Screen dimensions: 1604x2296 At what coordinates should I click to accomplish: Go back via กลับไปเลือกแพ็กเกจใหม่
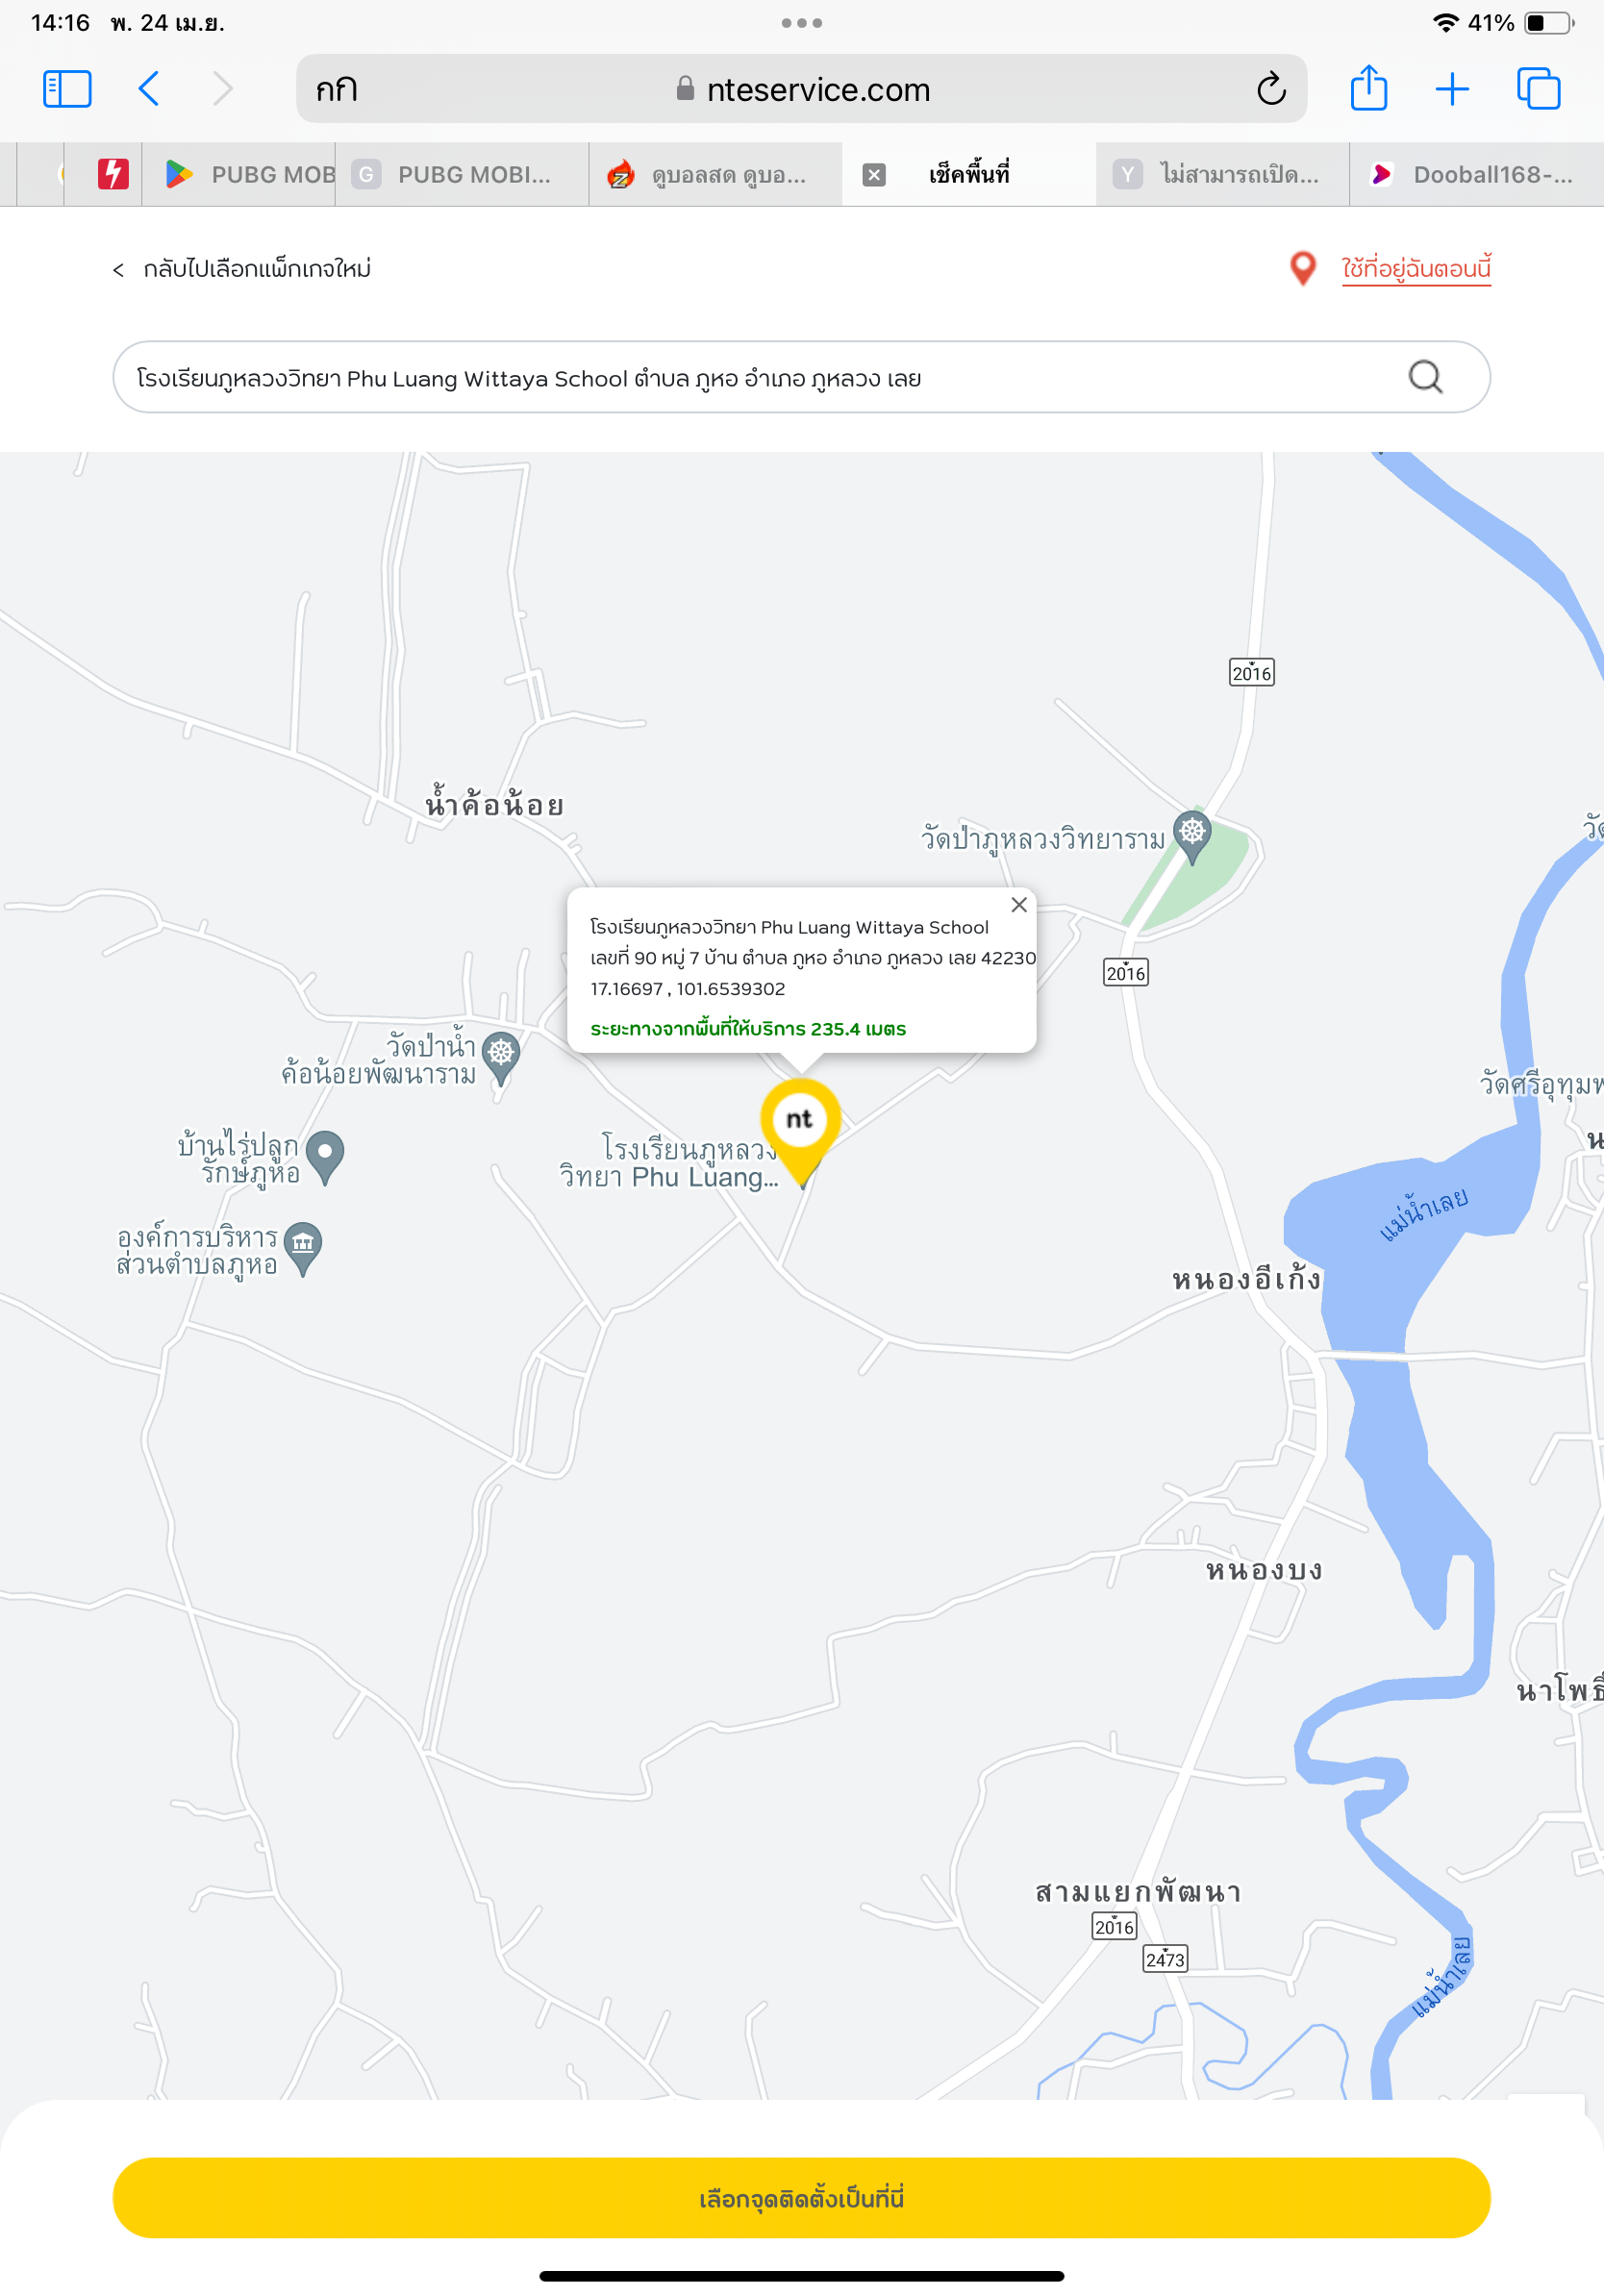tap(241, 269)
